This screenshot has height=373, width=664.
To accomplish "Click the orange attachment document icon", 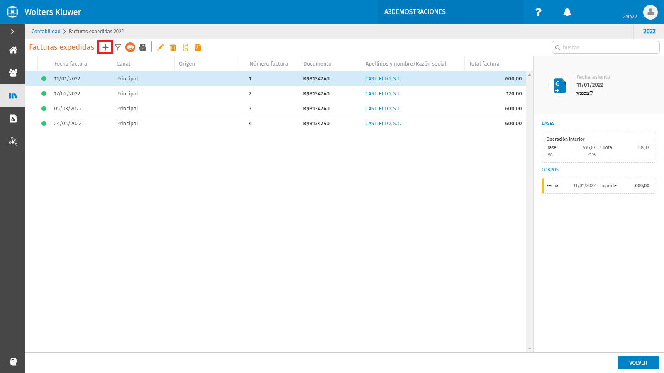I will click(198, 47).
